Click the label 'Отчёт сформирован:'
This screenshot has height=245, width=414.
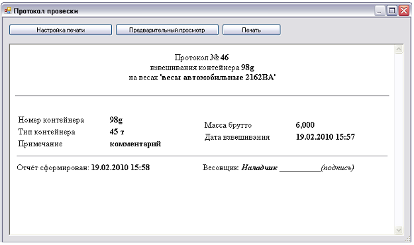pyautogui.click(x=53, y=168)
